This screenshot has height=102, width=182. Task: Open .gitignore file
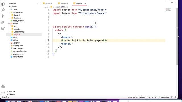tap(17, 43)
